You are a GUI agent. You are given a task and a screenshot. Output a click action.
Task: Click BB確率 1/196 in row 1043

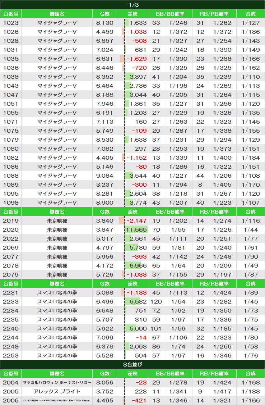click(178, 86)
